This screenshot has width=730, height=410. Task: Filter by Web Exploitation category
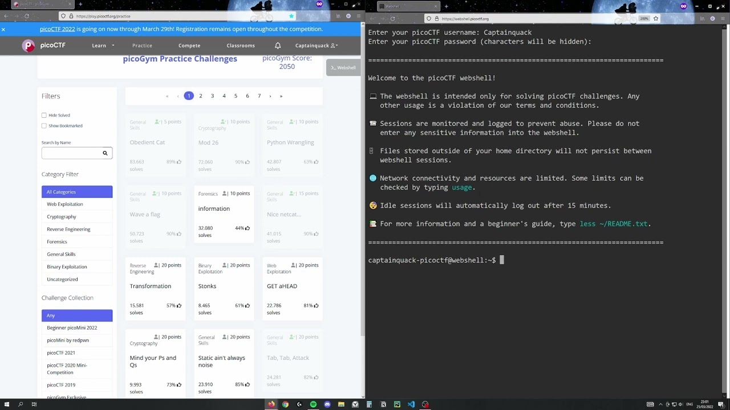[x=77, y=204]
